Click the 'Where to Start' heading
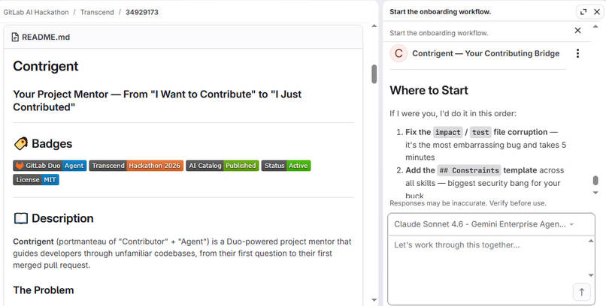The image size is (606, 306). pyautogui.click(x=429, y=90)
